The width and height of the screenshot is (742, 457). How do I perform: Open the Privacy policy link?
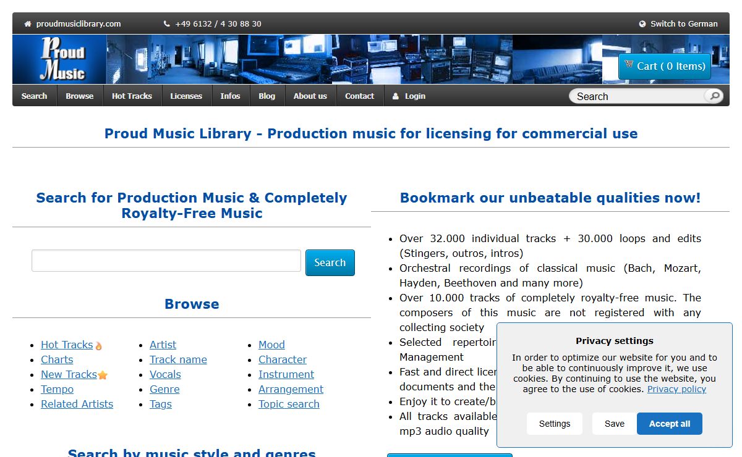(x=676, y=389)
